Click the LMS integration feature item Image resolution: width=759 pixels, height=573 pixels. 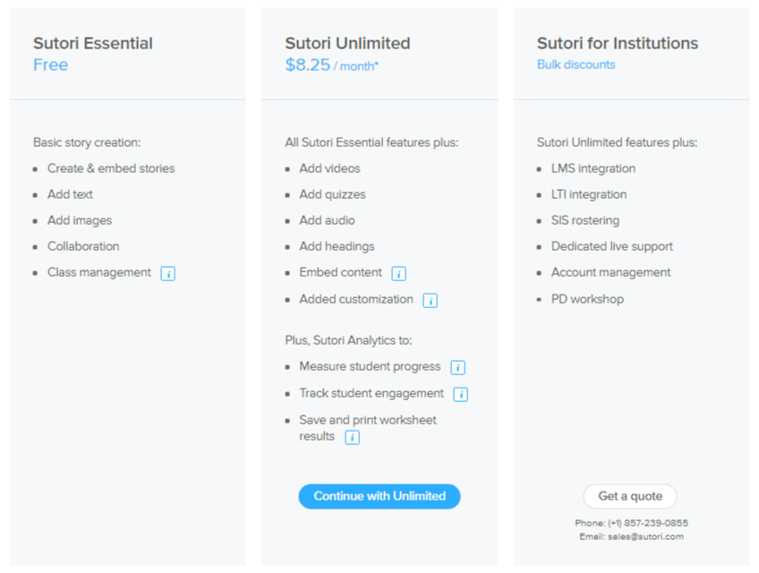(x=593, y=168)
